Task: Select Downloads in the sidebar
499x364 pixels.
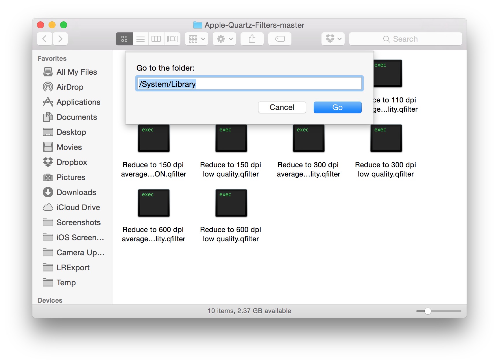Action: (76, 192)
